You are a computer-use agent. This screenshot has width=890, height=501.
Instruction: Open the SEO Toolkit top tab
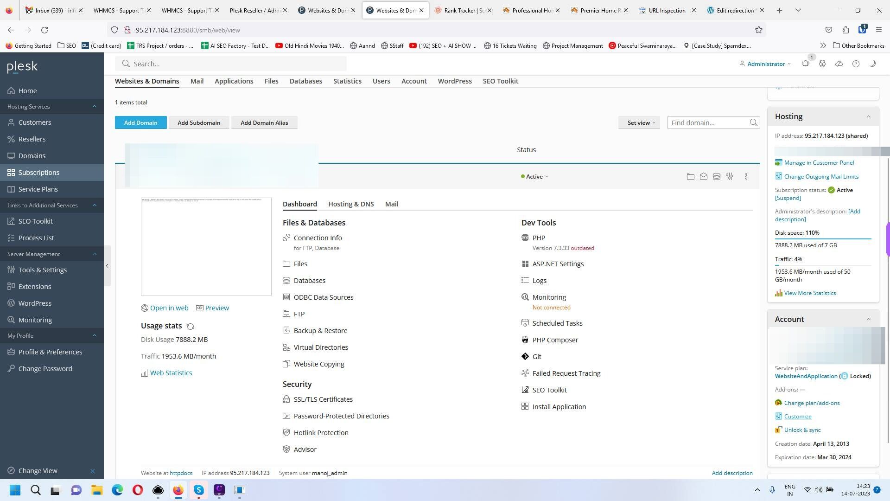[500, 81]
